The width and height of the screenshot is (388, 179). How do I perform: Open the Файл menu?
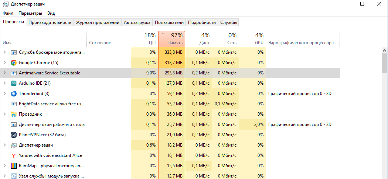[8, 13]
